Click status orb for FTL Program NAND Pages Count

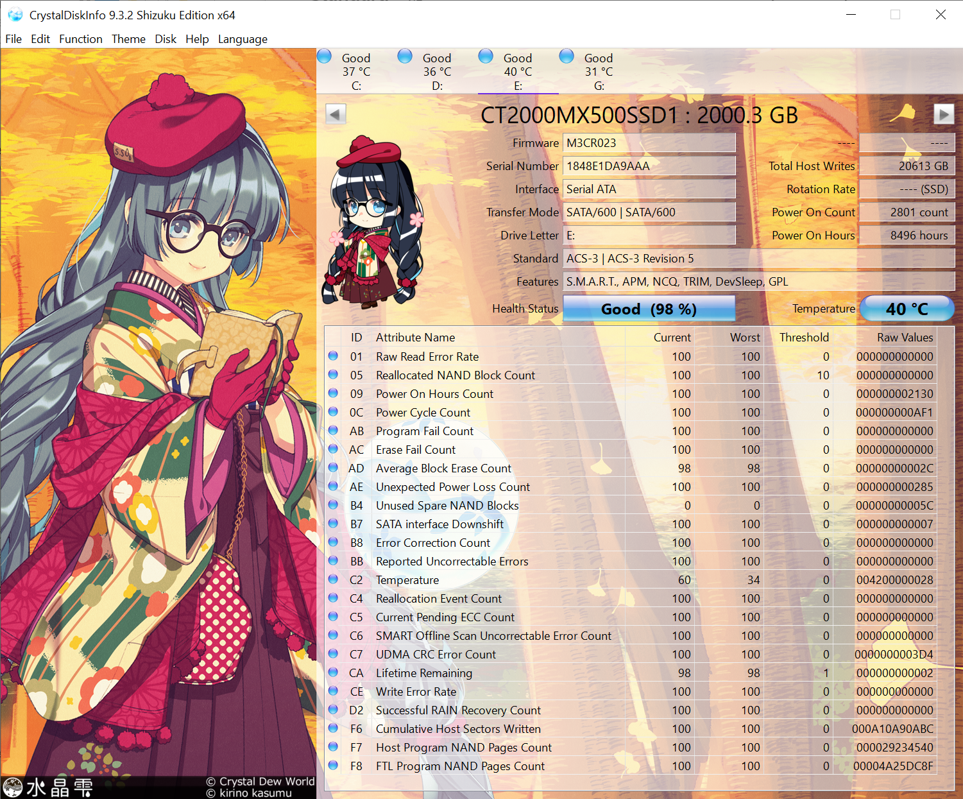333,765
